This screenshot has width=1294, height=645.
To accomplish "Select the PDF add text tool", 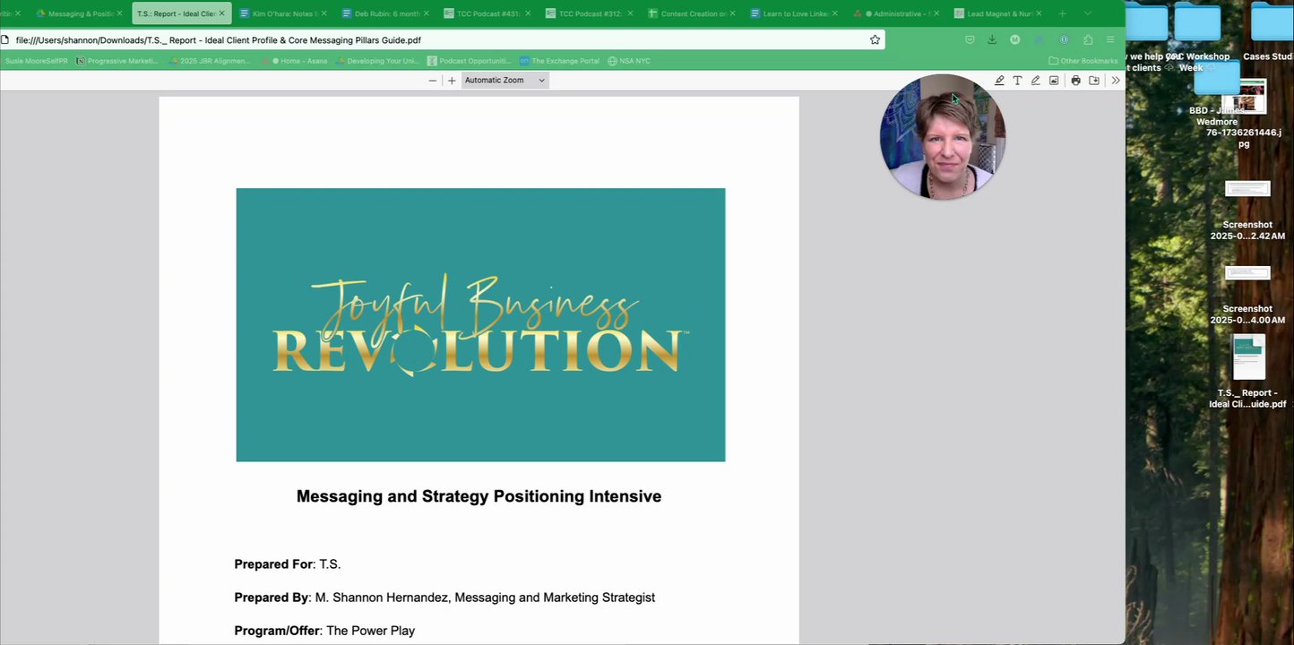I will pyautogui.click(x=1017, y=81).
